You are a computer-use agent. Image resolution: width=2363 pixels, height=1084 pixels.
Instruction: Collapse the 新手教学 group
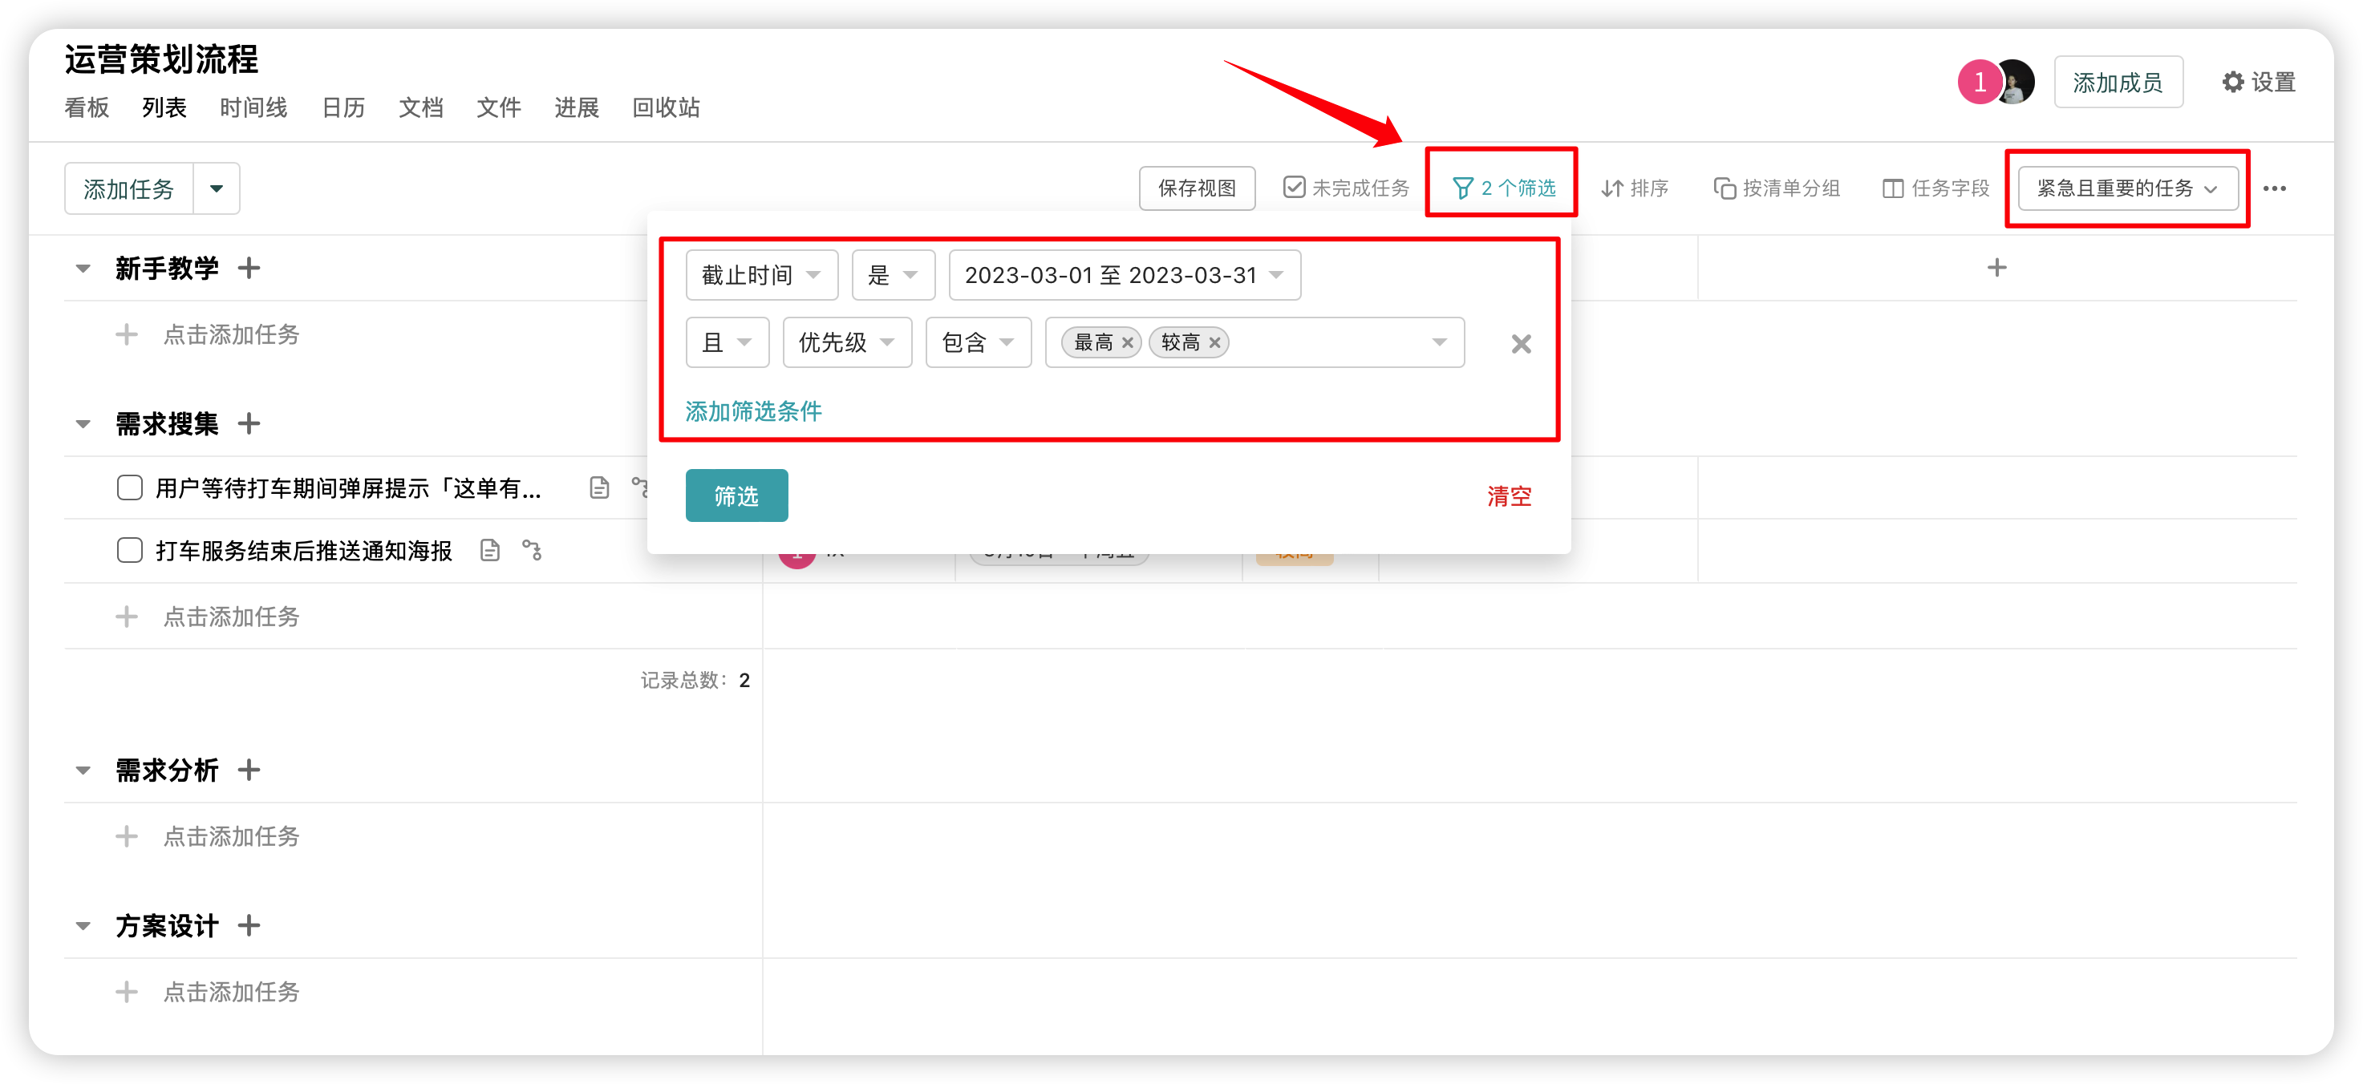[83, 268]
